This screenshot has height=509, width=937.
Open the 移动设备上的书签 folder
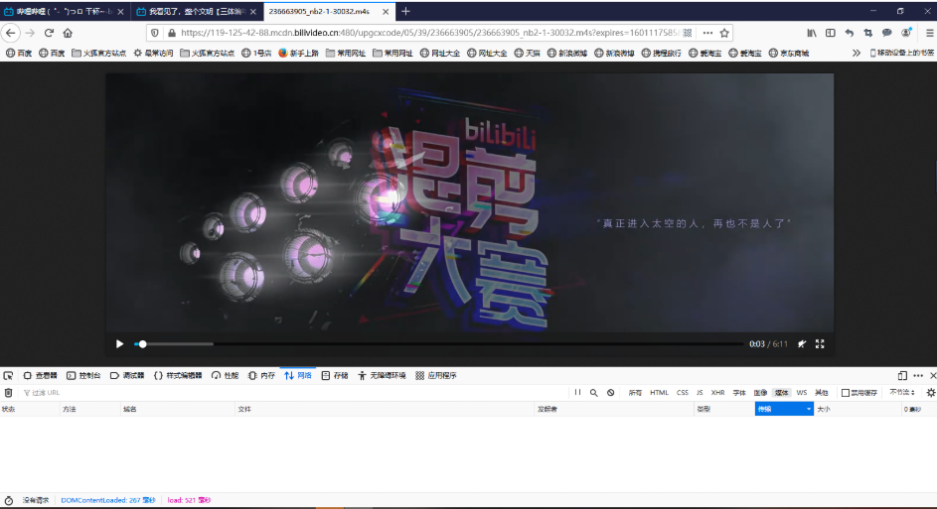[x=902, y=54]
